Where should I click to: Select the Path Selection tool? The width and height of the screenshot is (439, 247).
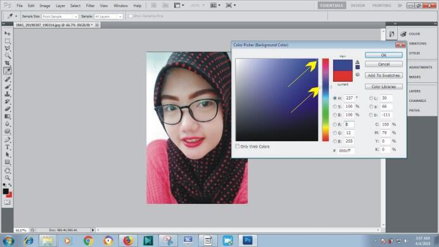tap(7, 155)
